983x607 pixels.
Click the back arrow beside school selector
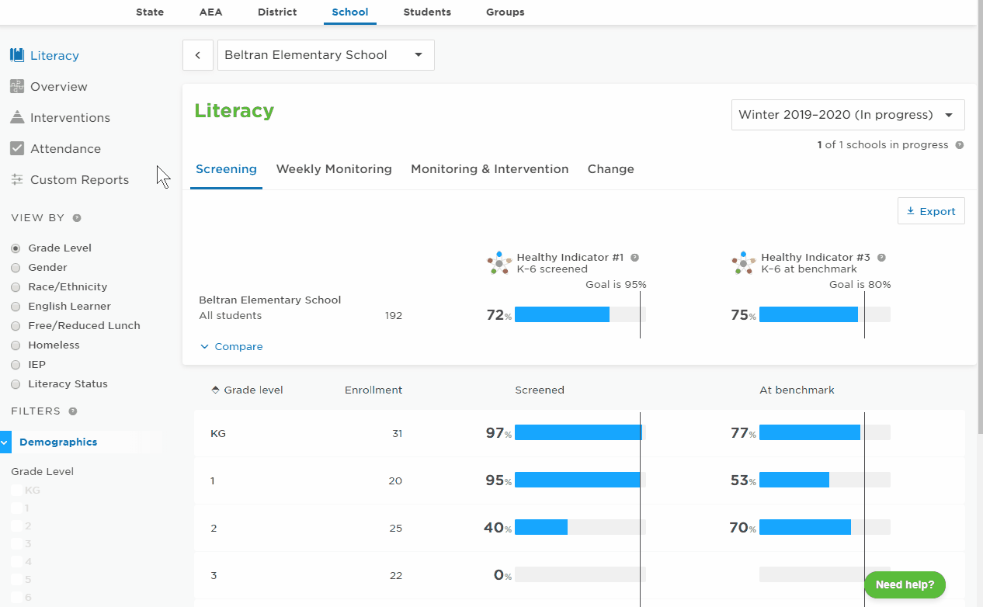tap(198, 55)
